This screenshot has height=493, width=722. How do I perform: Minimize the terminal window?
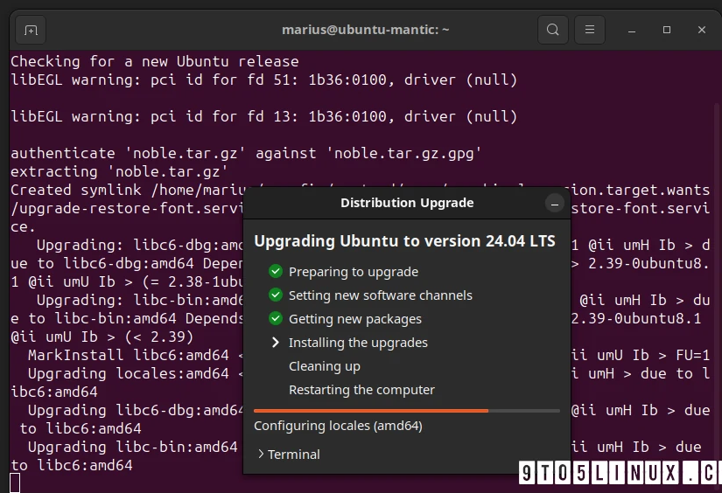(632, 31)
